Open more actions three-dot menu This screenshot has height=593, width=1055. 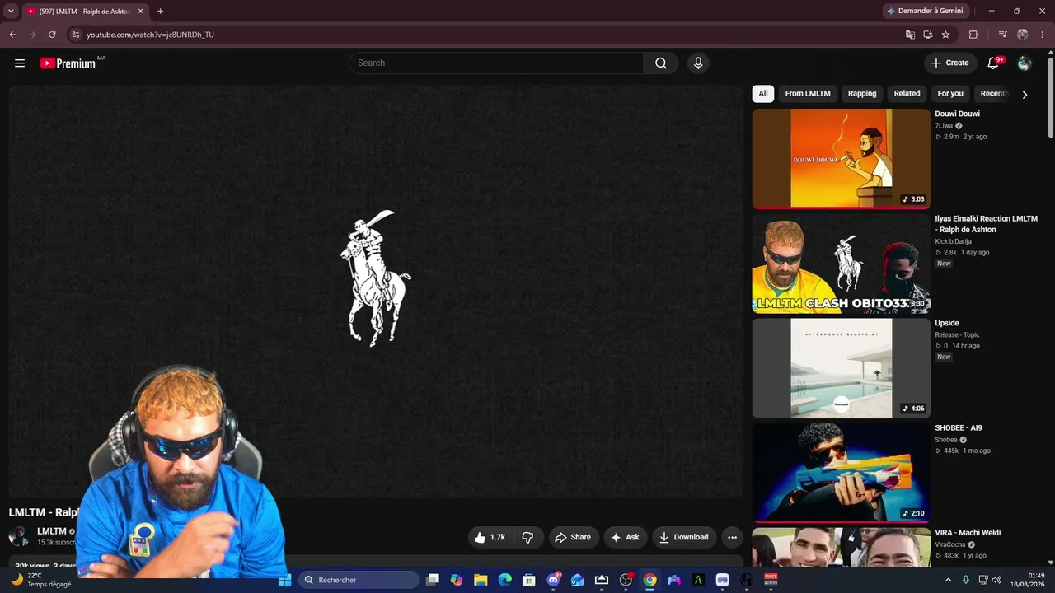pos(732,537)
